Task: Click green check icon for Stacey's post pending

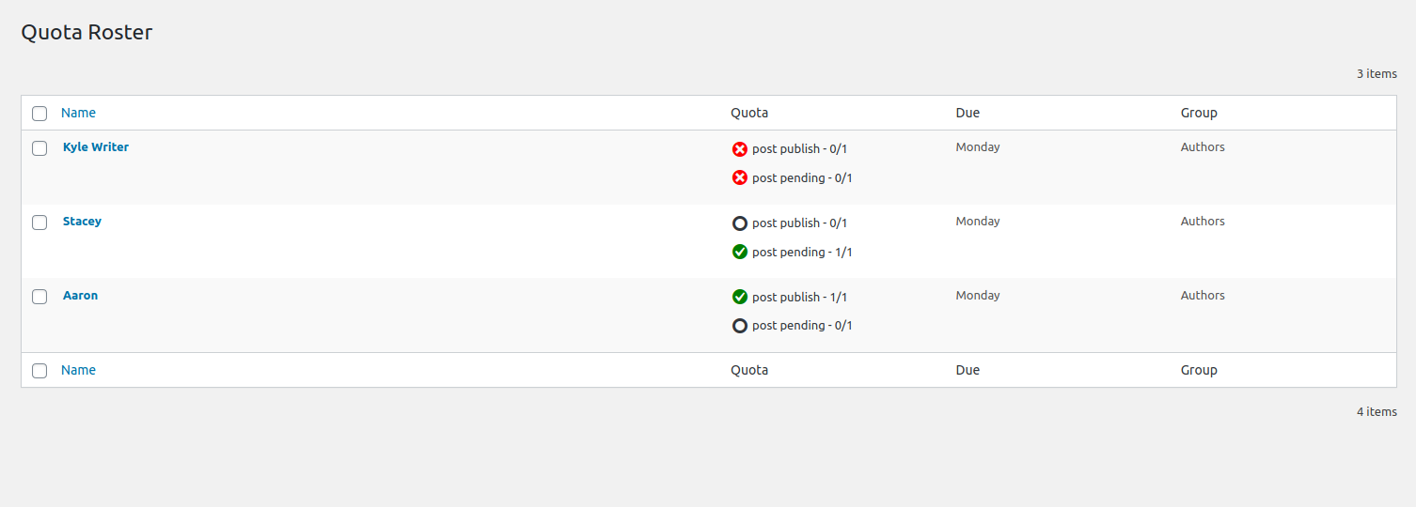Action: pos(740,252)
